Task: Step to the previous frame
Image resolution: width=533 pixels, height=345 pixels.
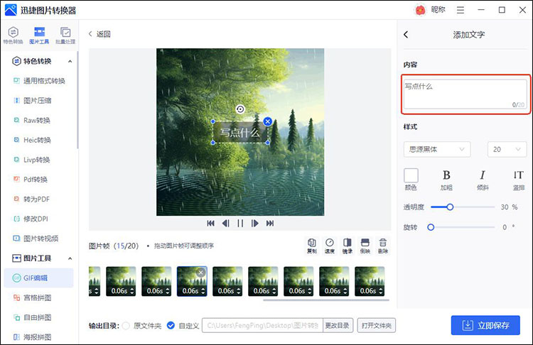Action: [225, 223]
